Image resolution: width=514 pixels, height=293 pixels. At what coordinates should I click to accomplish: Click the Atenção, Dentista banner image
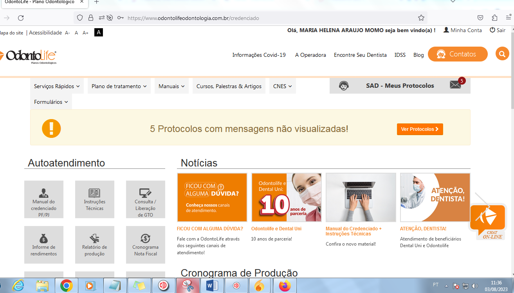pos(435,197)
